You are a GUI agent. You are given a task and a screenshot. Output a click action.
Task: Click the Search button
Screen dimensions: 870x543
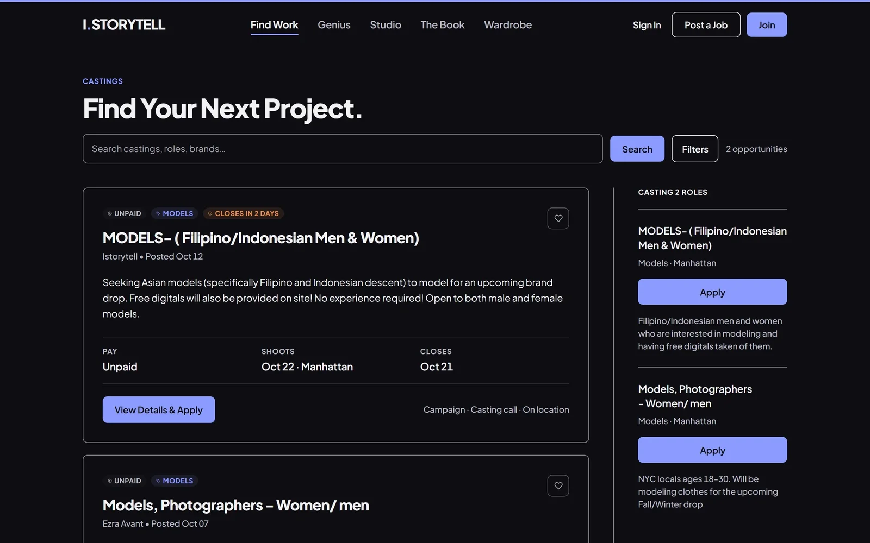pos(637,149)
